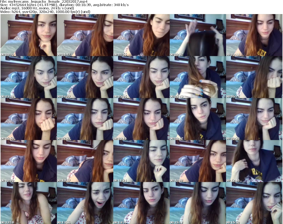
Task: Select the thumbnail stamped 00:00:39
Action: (29, 35)
